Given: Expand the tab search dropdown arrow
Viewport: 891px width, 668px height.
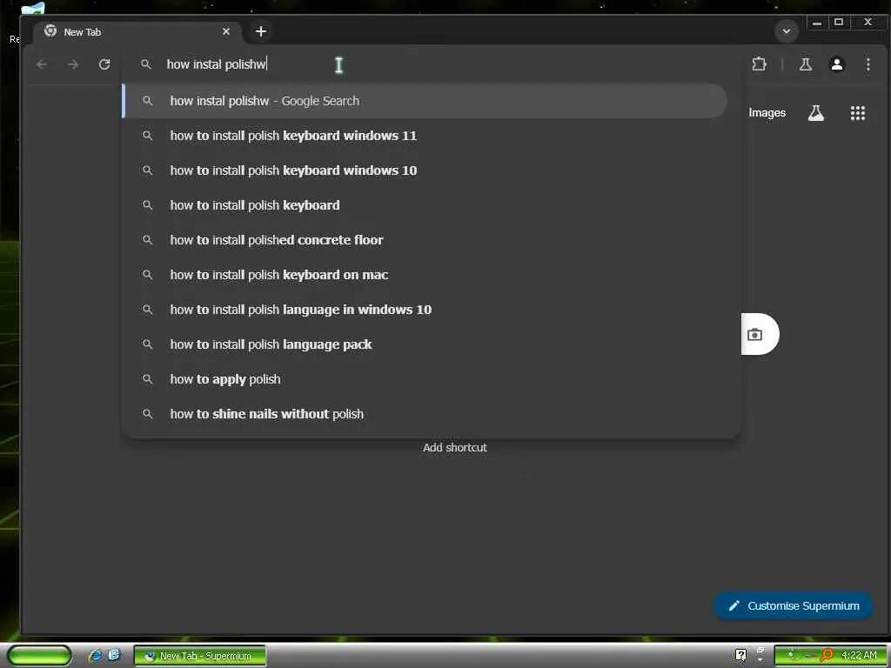Looking at the screenshot, I should 787,31.
